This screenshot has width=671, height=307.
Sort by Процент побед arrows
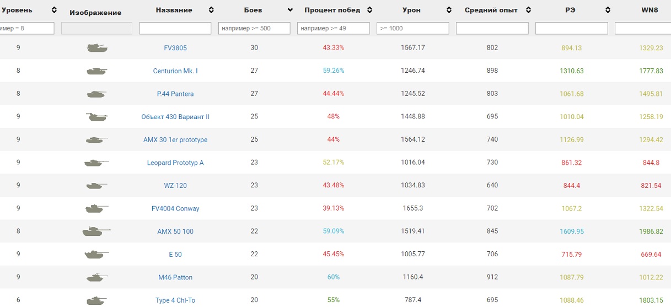[x=369, y=10]
